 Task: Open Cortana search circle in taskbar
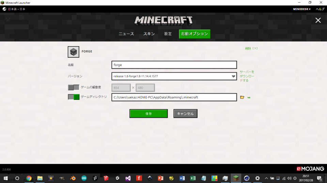(x=17, y=178)
